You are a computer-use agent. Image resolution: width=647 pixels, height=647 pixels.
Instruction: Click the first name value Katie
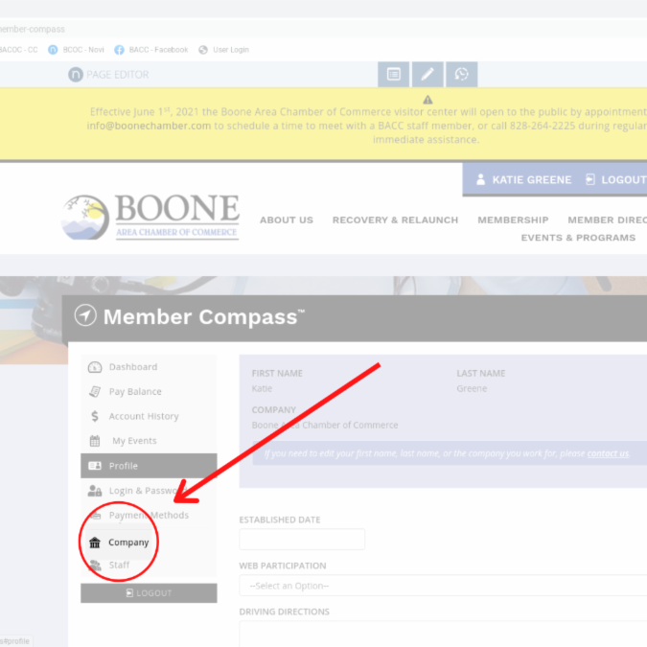[262, 388]
